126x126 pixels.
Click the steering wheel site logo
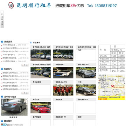pos(11,5)
